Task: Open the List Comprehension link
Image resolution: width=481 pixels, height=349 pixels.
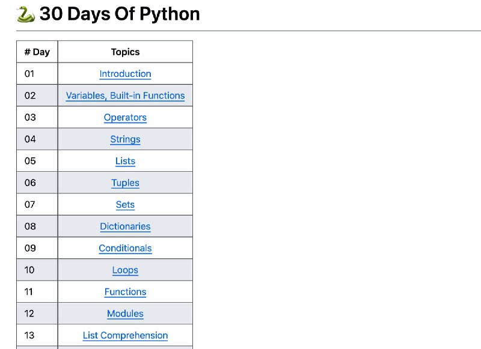Action: pyautogui.click(x=125, y=335)
